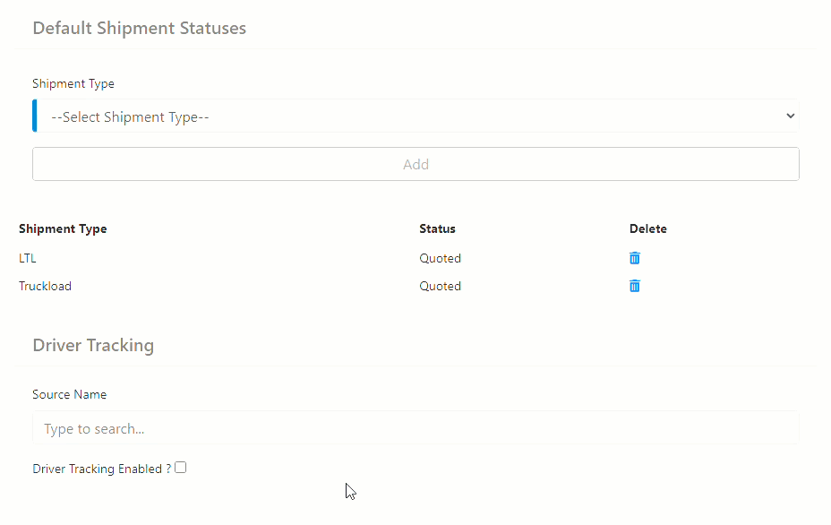
Task: Click the Status column header
Action: click(437, 228)
